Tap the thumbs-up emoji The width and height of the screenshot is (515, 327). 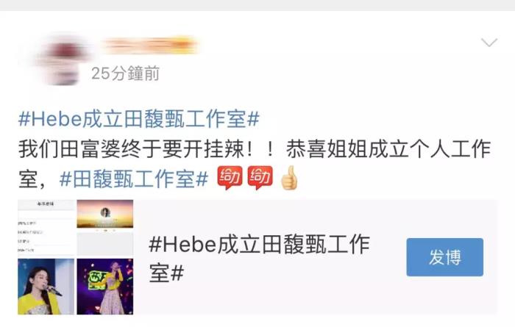(289, 178)
